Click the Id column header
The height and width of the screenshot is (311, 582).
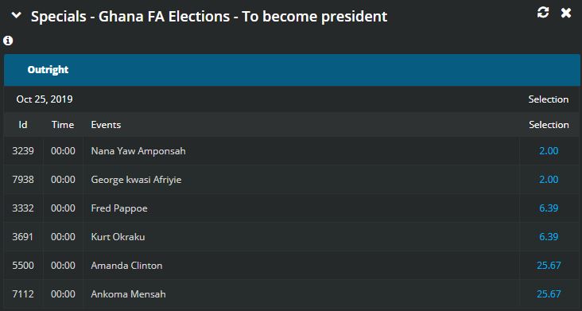[23, 125]
